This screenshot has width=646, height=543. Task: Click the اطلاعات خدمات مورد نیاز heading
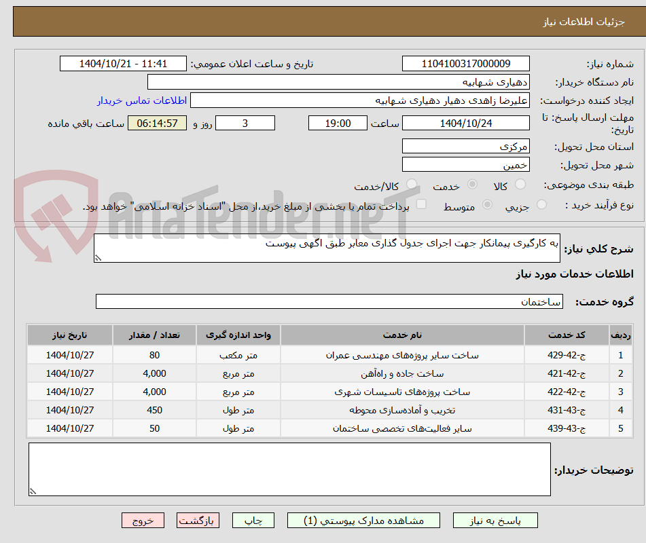pyautogui.click(x=575, y=274)
